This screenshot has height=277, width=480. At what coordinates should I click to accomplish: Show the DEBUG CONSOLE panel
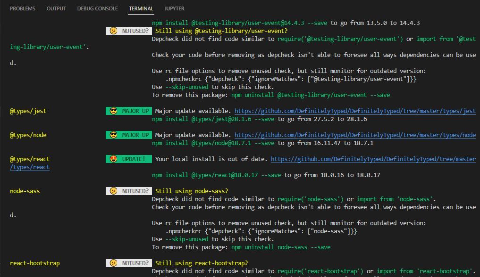pyautogui.click(x=97, y=8)
